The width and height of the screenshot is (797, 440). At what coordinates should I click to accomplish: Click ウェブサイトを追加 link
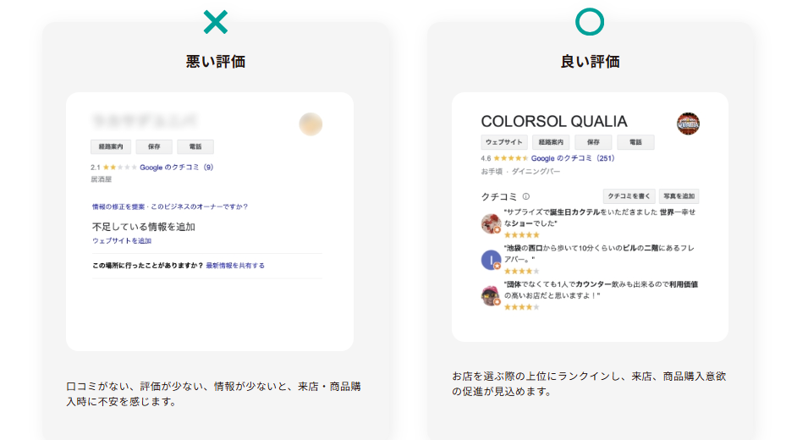(x=122, y=241)
